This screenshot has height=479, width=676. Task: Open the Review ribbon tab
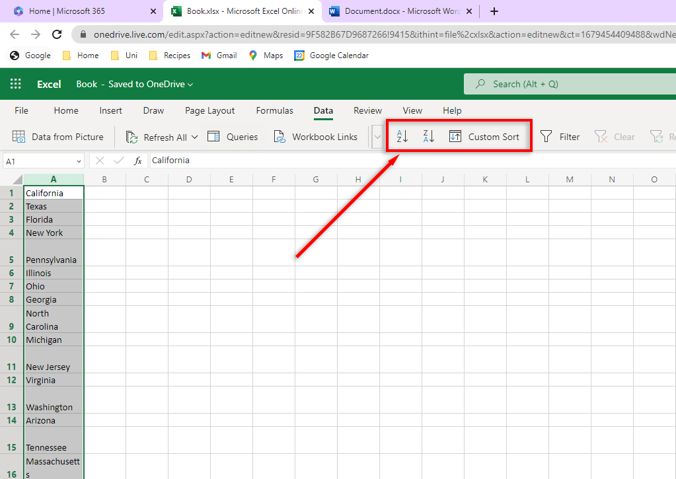(368, 110)
